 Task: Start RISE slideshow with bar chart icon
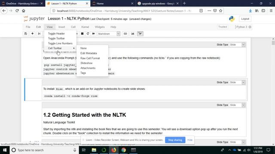pos(133,34)
